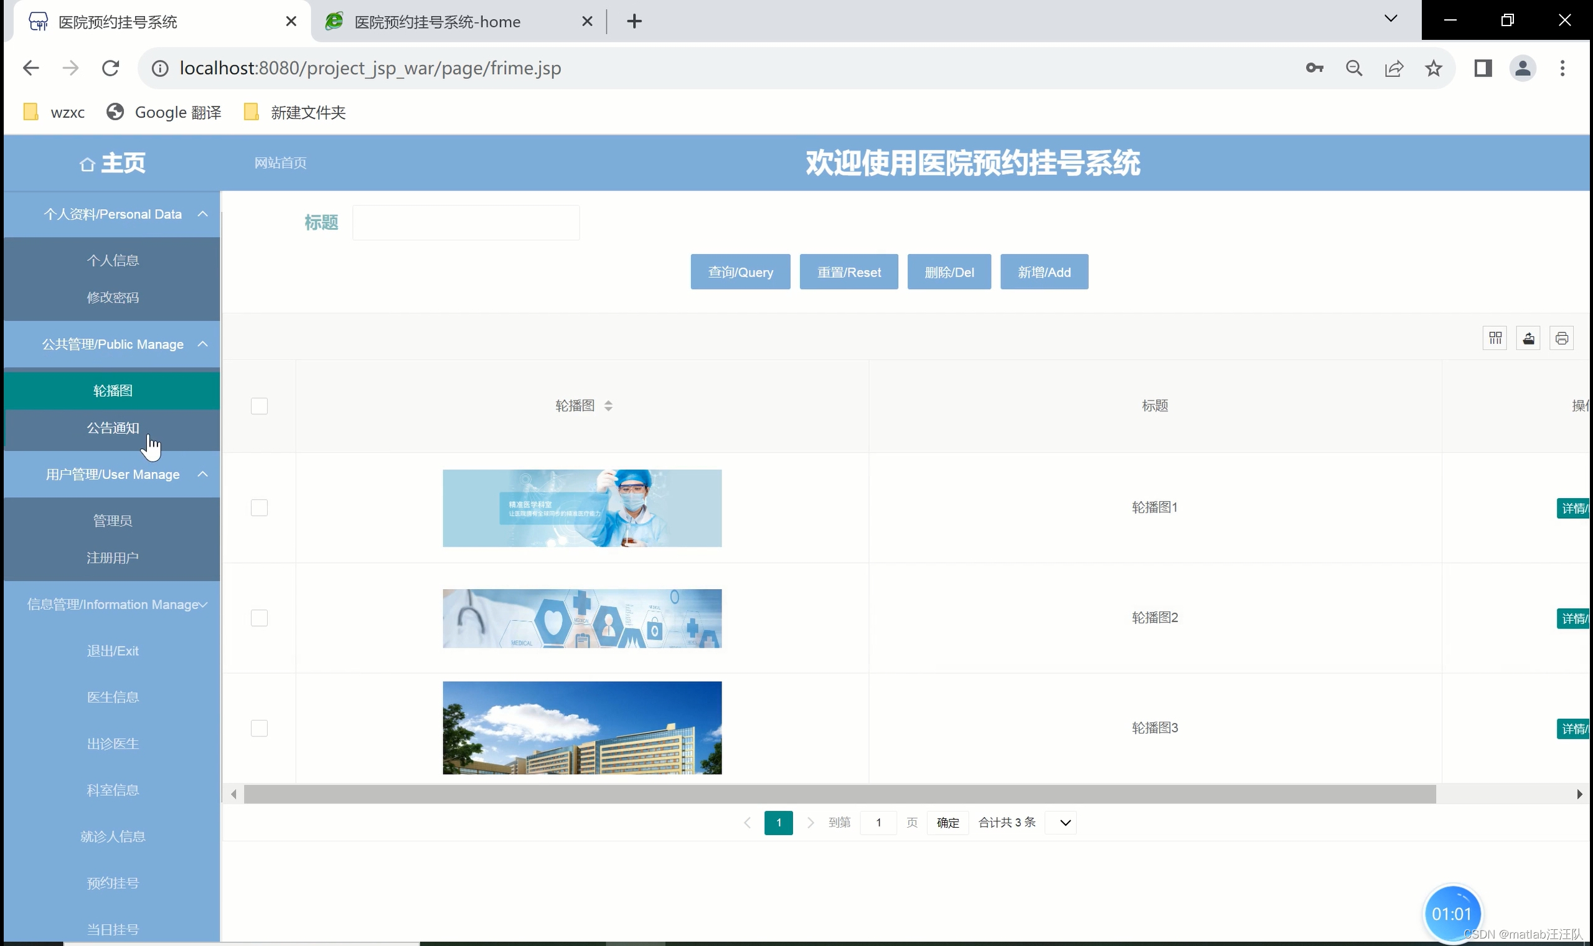Click the column filter grid icon
Viewport: 1593px width, 946px height.
point(1495,338)
